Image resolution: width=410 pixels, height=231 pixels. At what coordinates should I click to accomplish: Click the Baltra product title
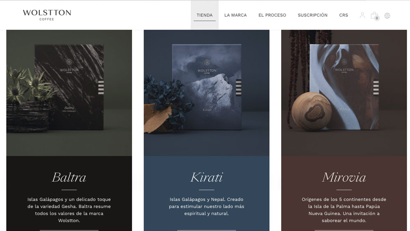[x=69, y=177]
